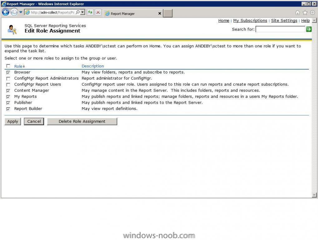The width and height of the screenshot is (318, 240).
Task: Click the Home link
Action: (224, 21)
